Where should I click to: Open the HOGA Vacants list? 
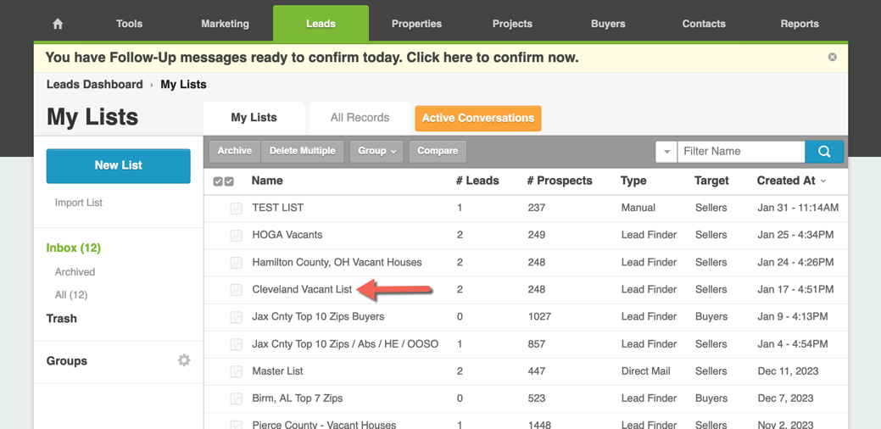(287, 235)
